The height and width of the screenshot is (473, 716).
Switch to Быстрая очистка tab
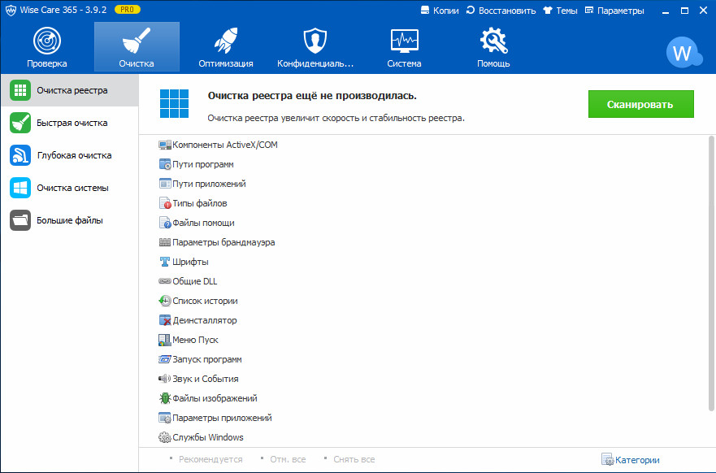click(x=69, y=123)
